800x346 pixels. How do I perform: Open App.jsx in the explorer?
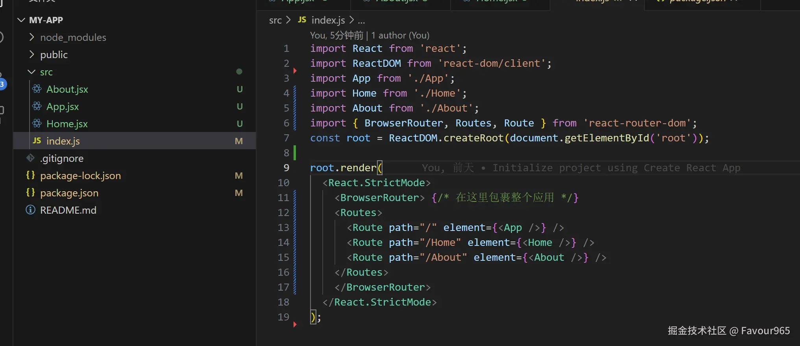coord(63,106)
